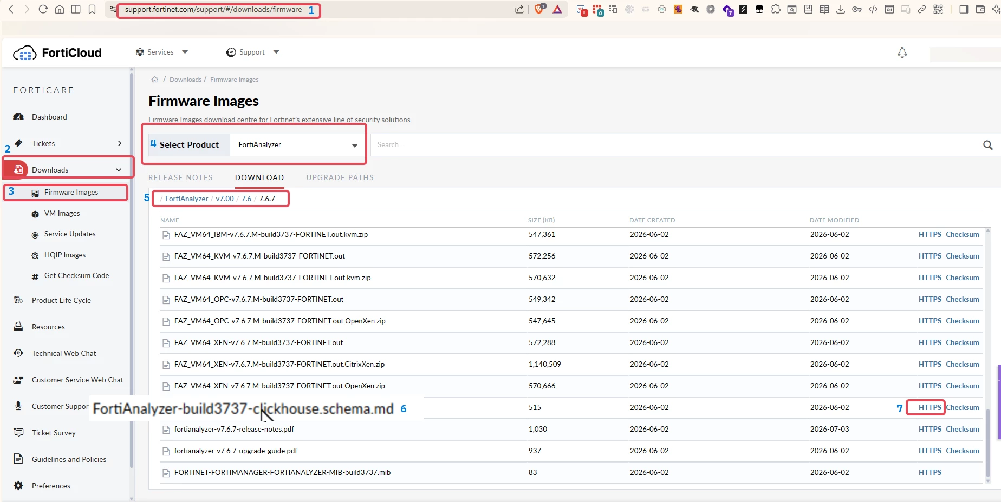Click the Product Life Cycle icon
This screenshot has height=502, width=1001.
(x=18, y=300)
